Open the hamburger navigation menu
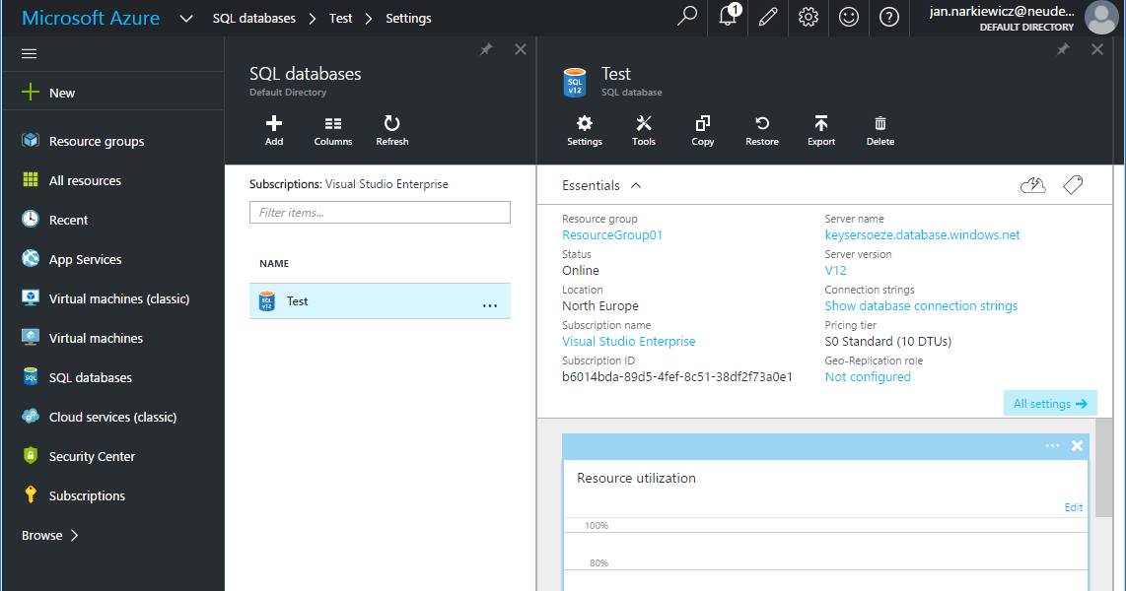 coord(29,53)
